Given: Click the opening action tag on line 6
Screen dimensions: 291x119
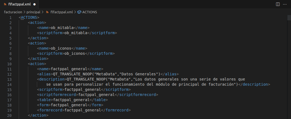Looking at the screenshot, I should click(x=37, y=43).
